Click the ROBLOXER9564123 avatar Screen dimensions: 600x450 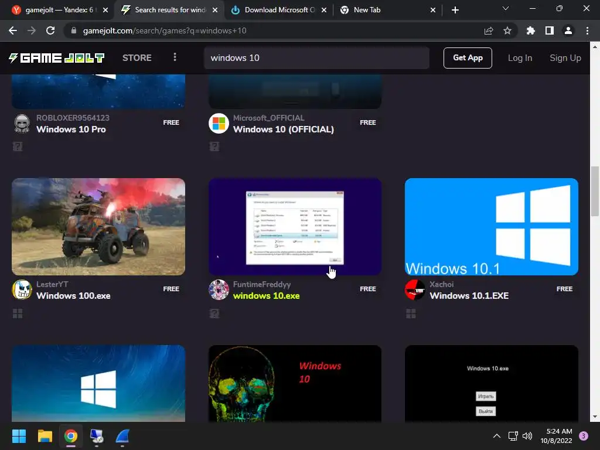tap(22, 123)
